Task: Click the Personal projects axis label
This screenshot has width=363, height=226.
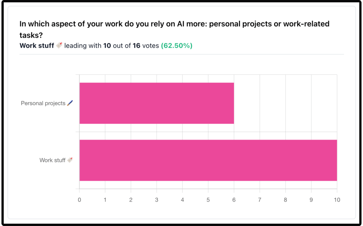Action: point(43,103)
